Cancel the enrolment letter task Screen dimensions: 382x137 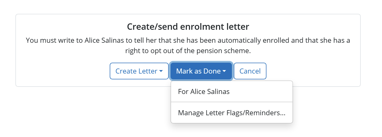pyautogui.click(x=250, y=71)
